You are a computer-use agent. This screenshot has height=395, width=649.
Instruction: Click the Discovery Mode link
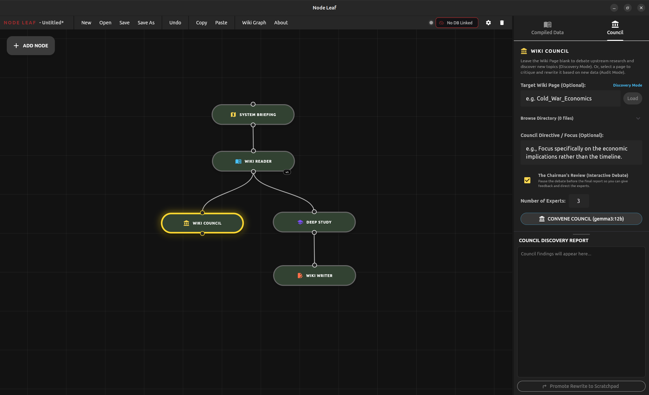627,85
